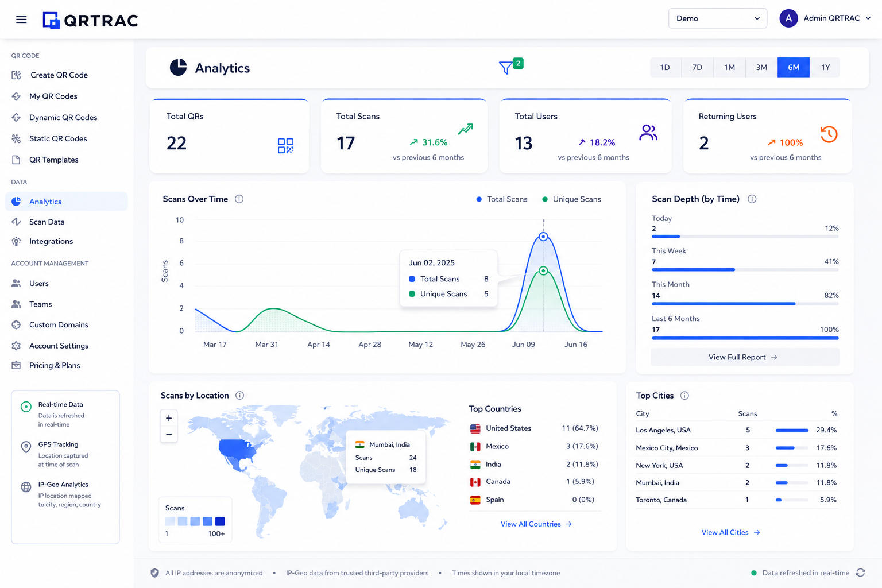Click the IP-Geo Analytics globe icon
The image size is (882, 588).
click(x=26, y=487)
